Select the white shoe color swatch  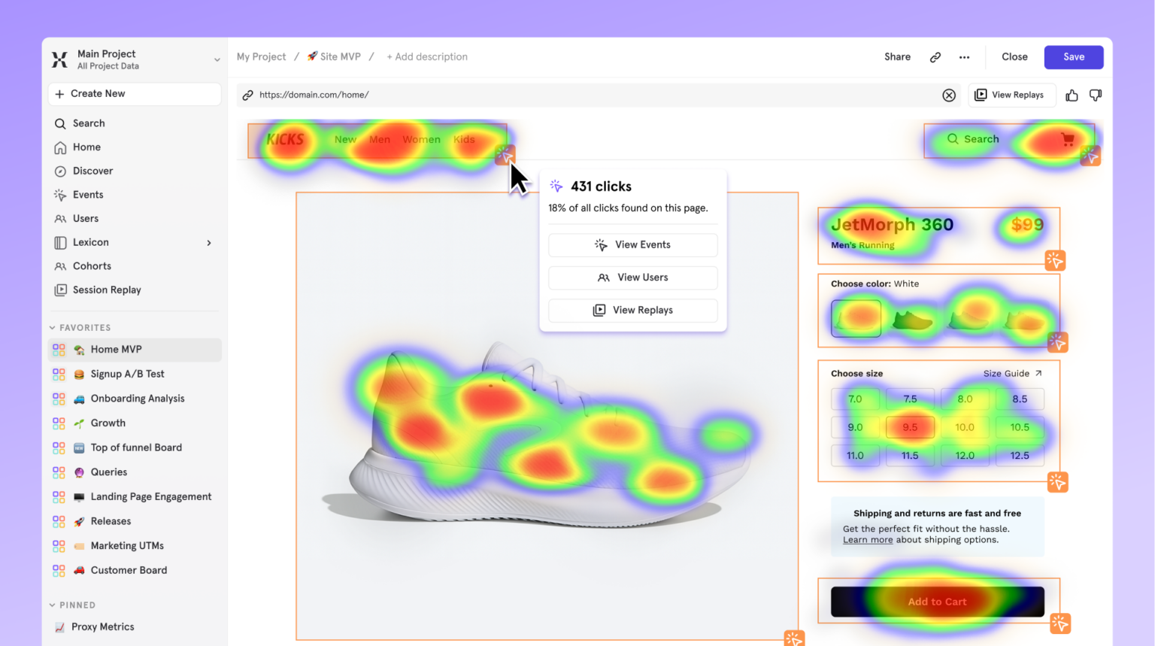coord(856,317)
